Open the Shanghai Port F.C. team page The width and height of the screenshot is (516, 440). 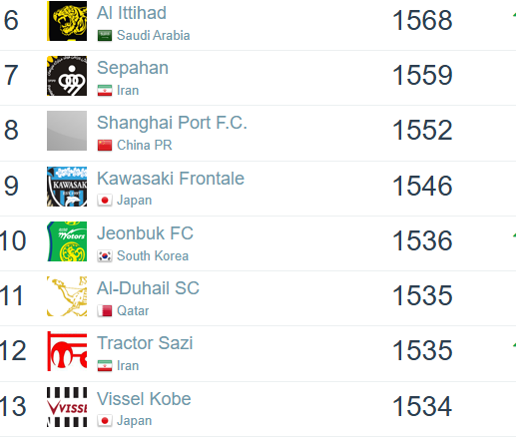point(172,123)
